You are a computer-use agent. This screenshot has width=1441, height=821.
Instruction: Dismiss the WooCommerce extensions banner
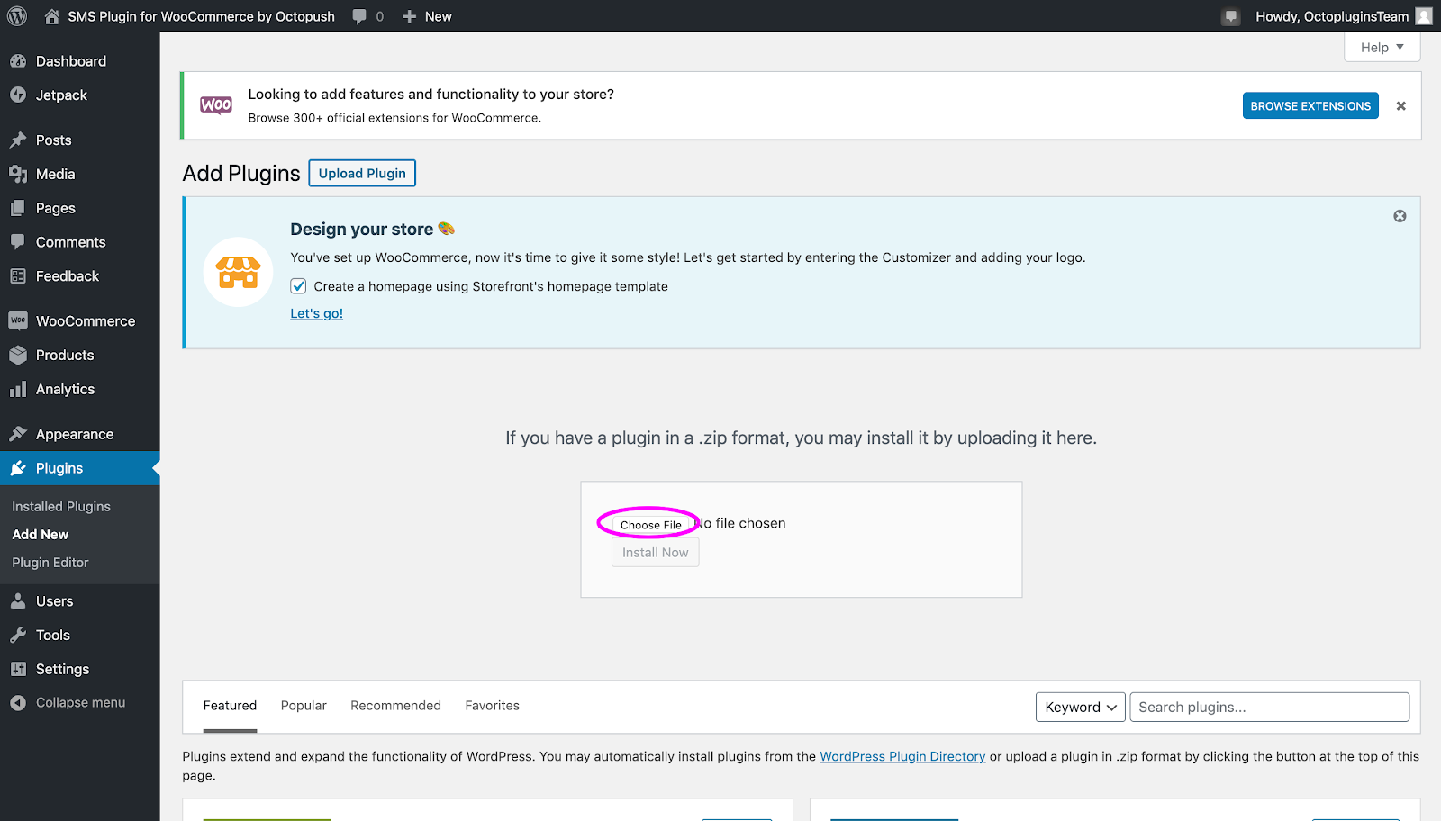click(1401, 105)
